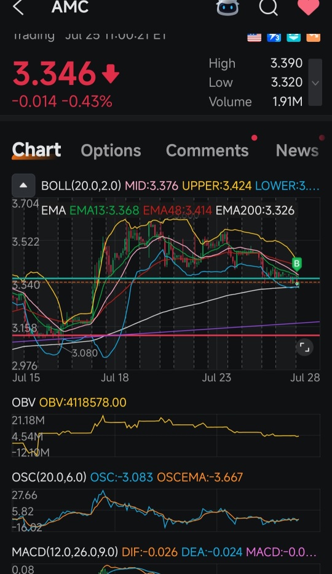
Task: Toggle the pink heart favorite icon
Action: pyautogui.click(x=308, y=7)
